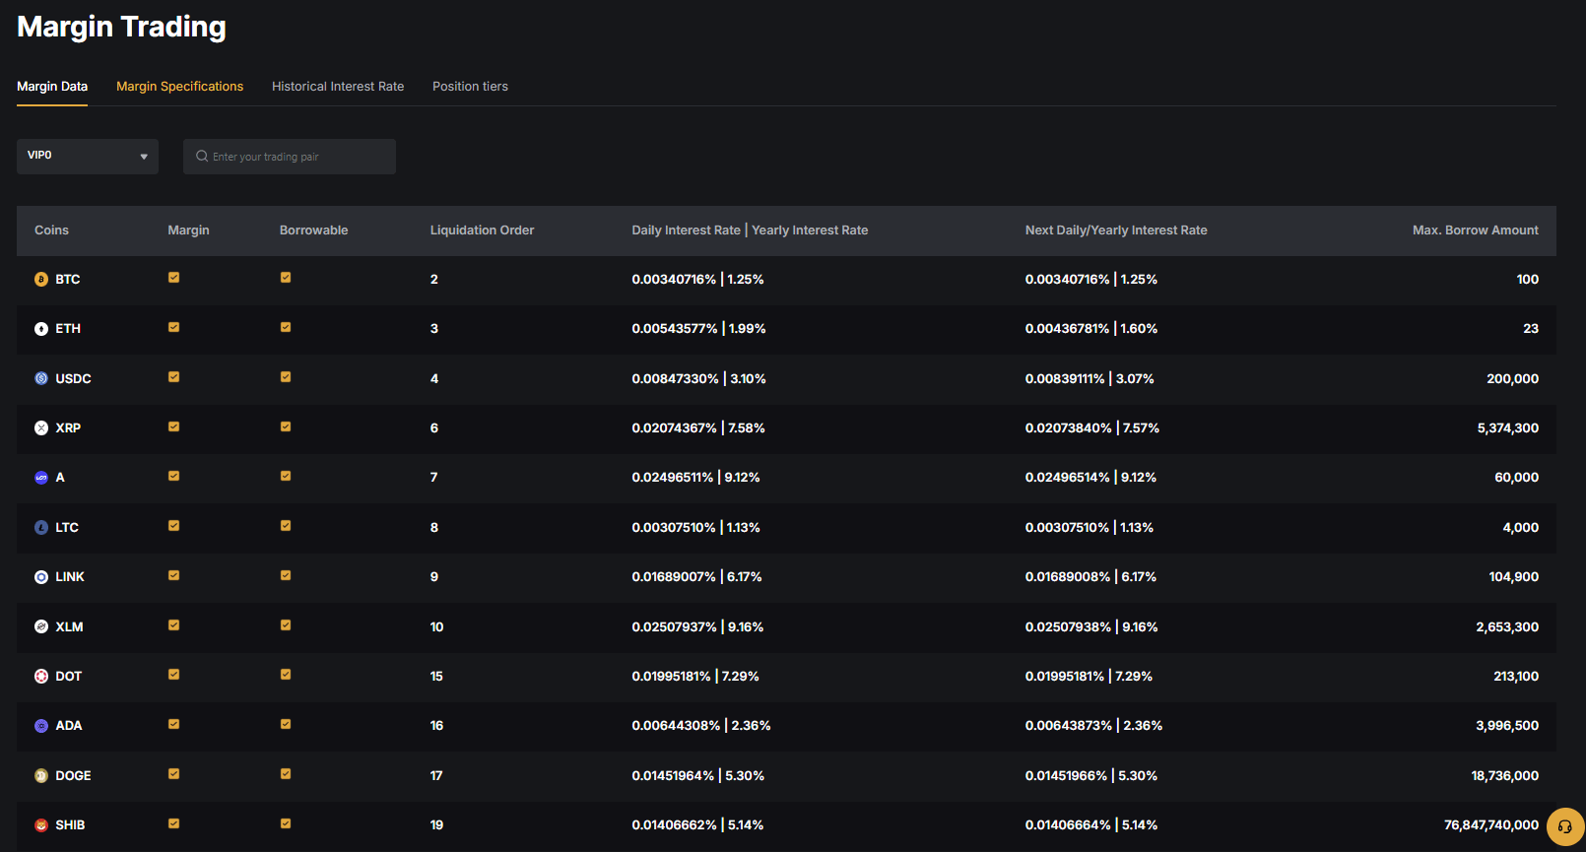
Task: Switch to Margin Specifications tab
Action: (x=179, y=87)
